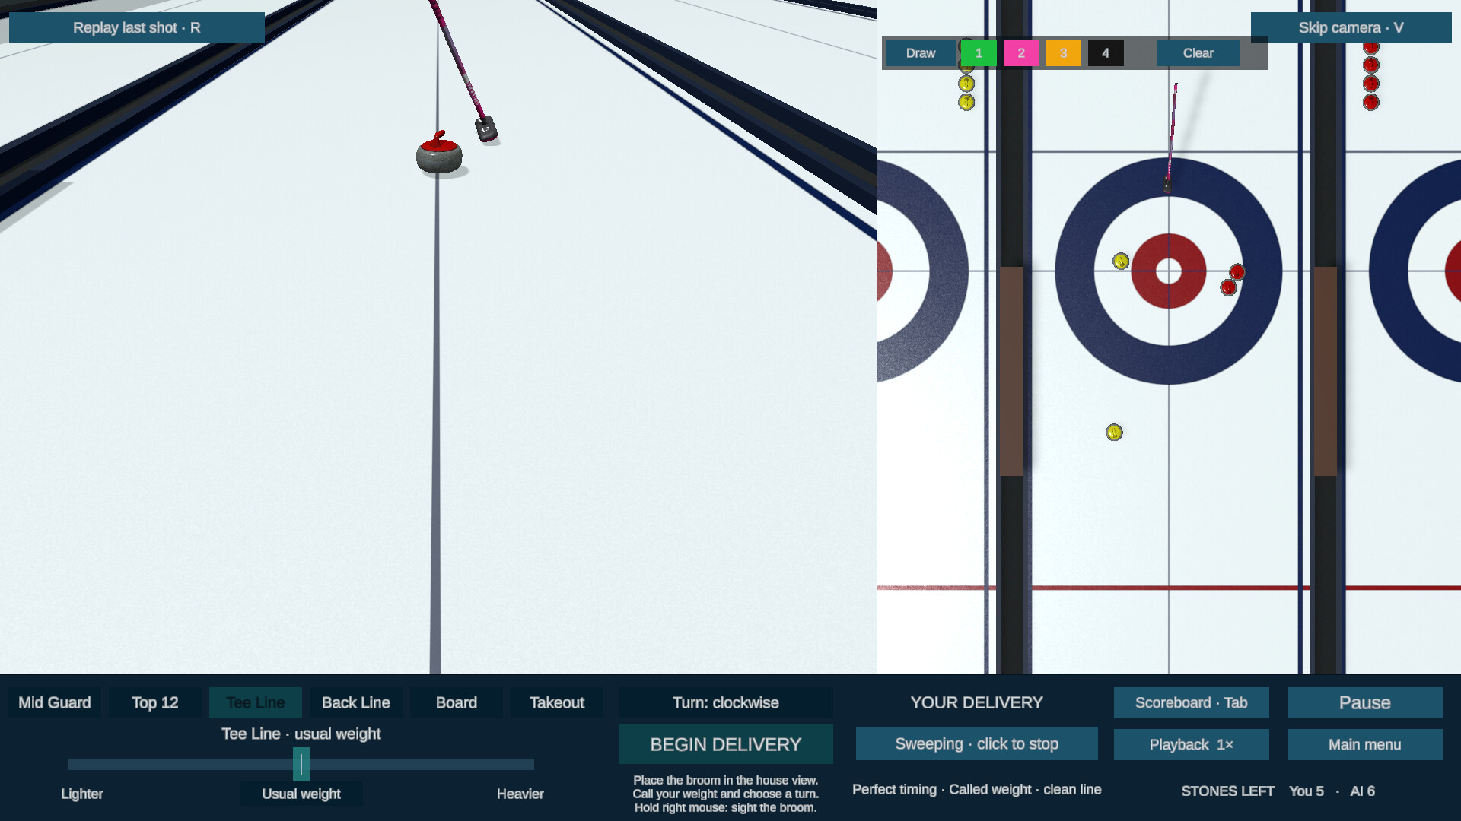Pick orange color swatch 3
Viewport: 1461px width, 821px height.
pyautogui.click(x=1063, y=53)
